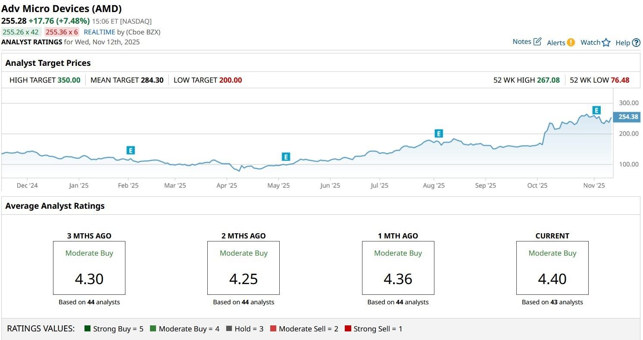This screenshot has width=643, height=340.
Task: Click the earnings E marker near Nov '25
Action: [596, 110]
